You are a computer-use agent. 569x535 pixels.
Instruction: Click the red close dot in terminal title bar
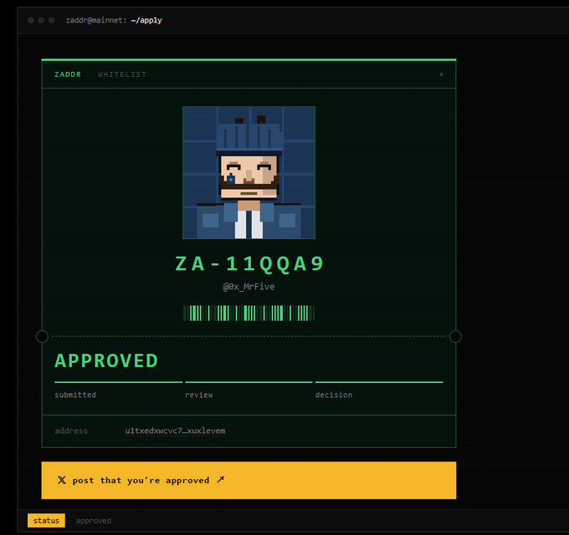pos(31,20)
